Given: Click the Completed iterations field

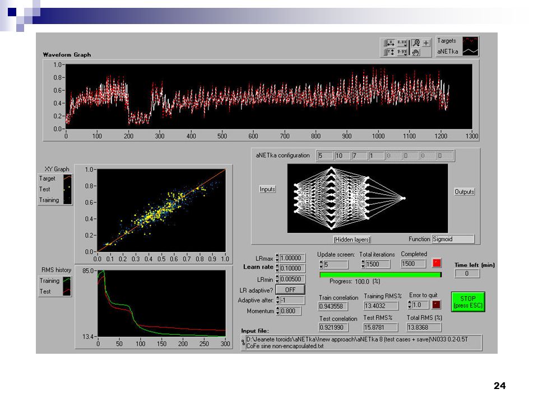Looking at the screenshot, I should (414, 264).
